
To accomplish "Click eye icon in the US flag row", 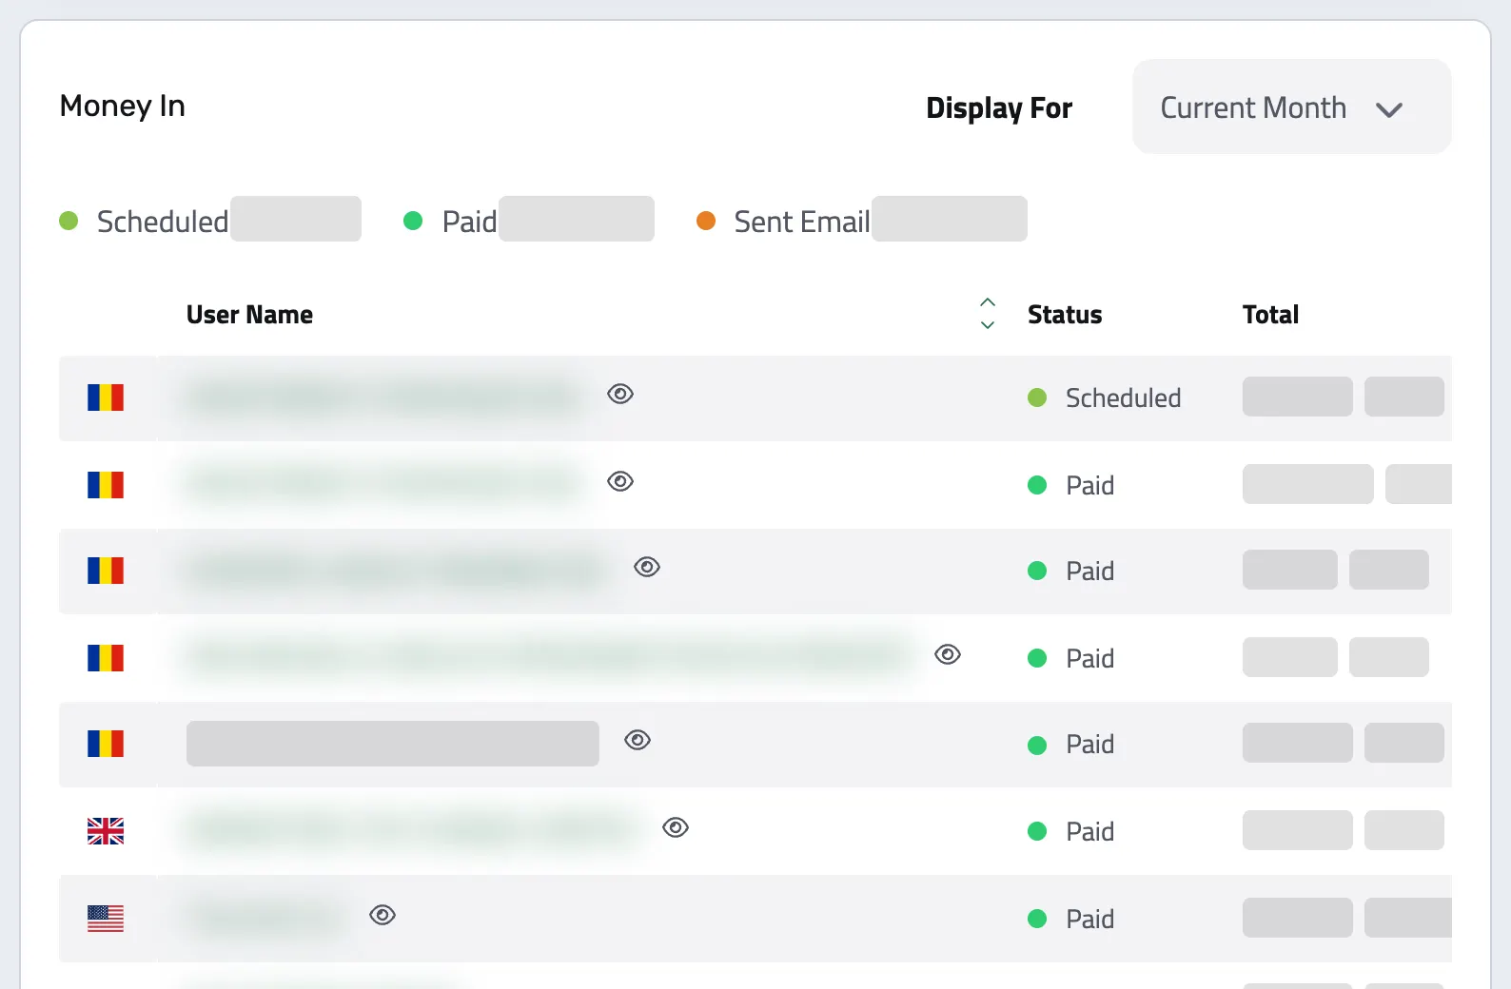I will [x=383, y=915].
